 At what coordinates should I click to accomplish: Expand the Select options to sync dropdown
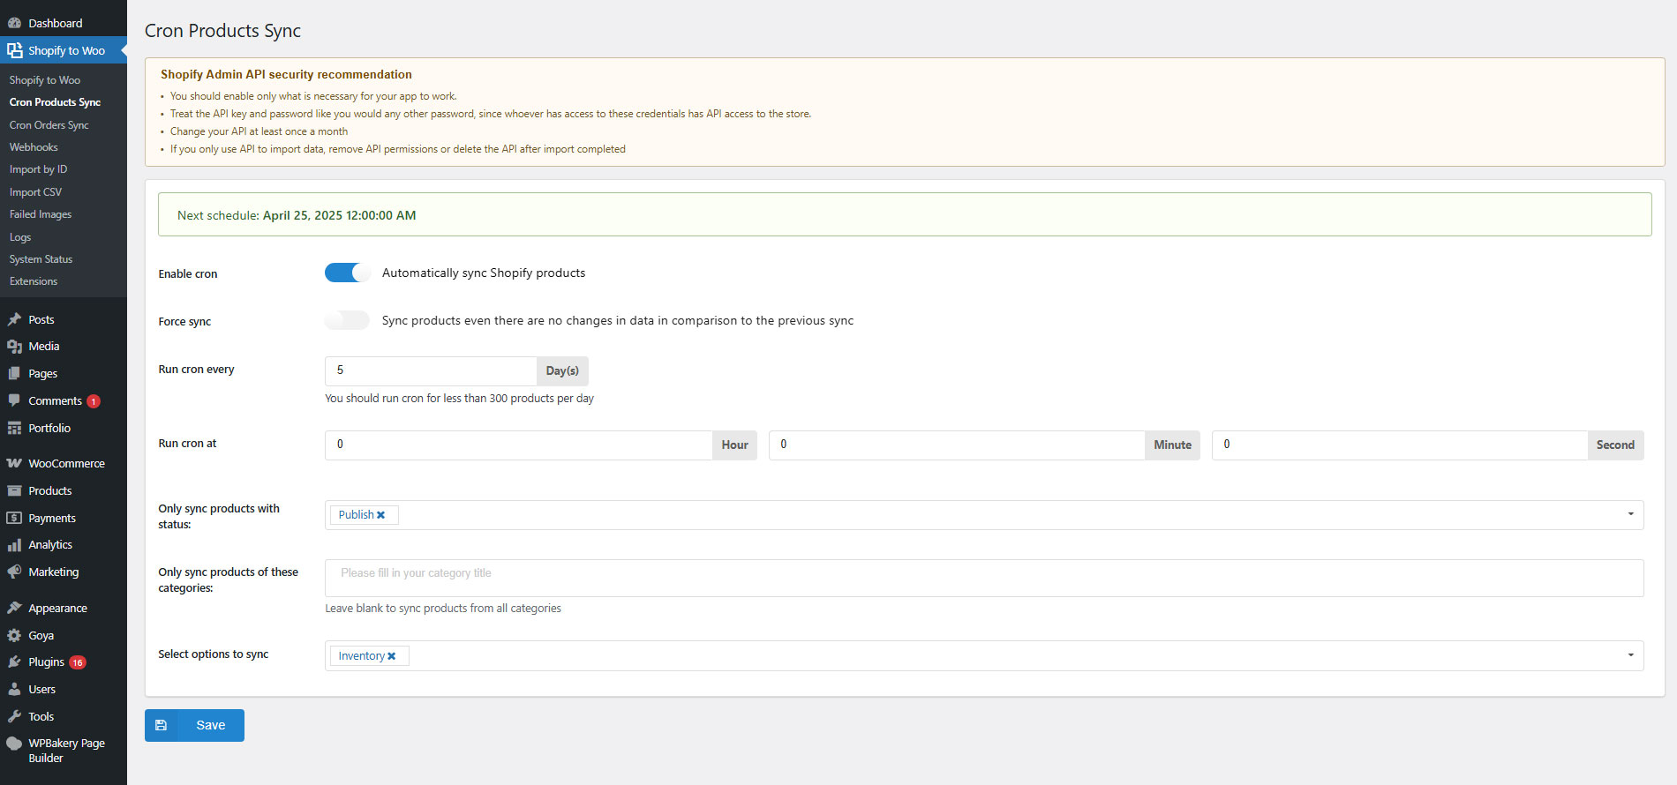tap(1630, 655)
